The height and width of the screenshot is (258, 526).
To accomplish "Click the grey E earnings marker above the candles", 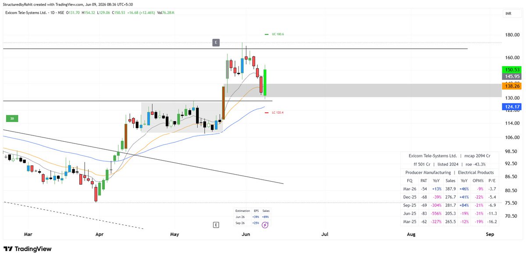I will [x=216, y=43].
